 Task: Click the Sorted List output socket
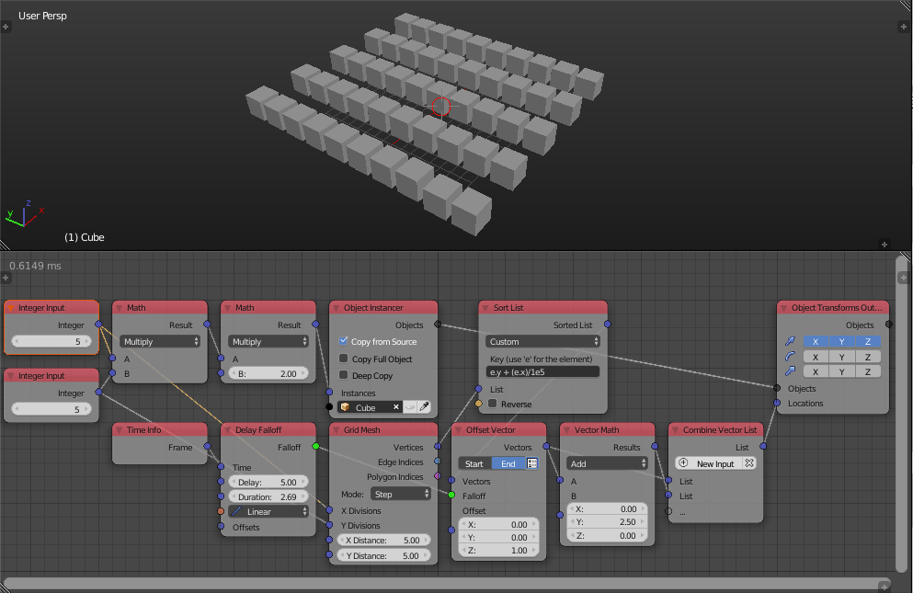tap(608, 324)
